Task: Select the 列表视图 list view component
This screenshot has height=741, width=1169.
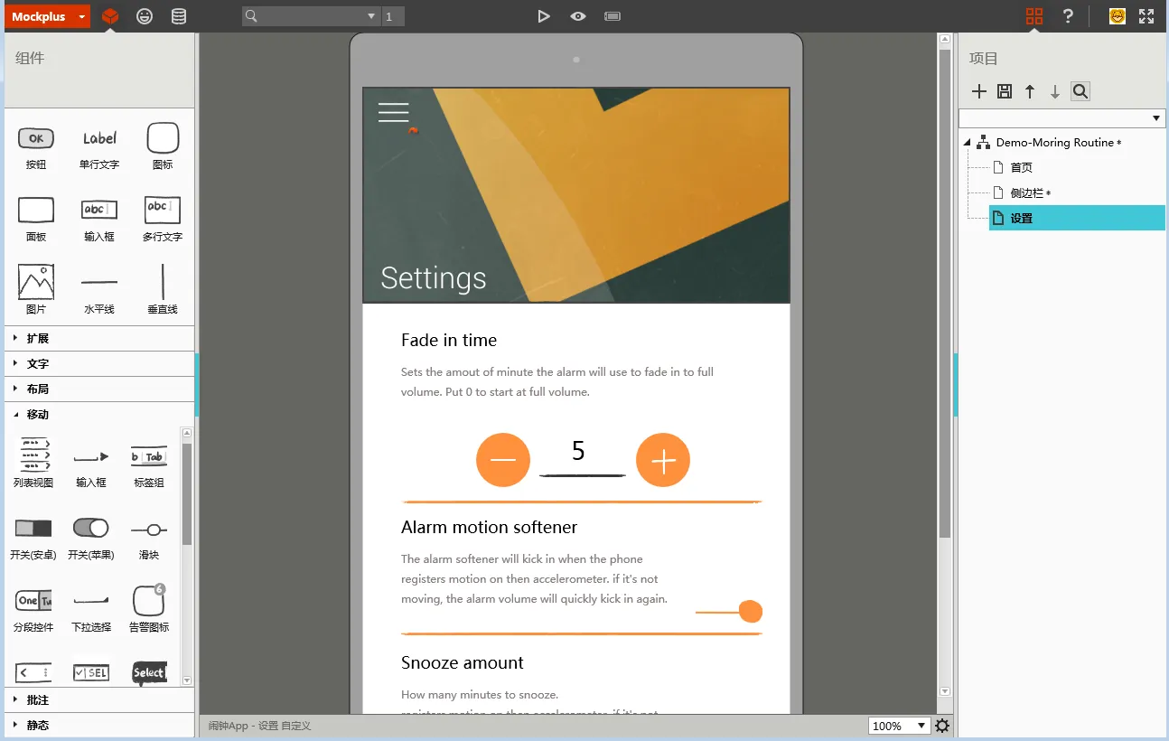Action: pyautogui.click(x=33, y=463)
